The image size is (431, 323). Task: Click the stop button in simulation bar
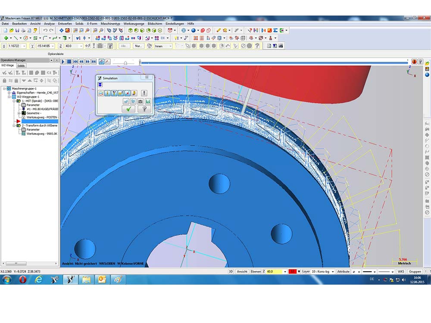[x=69, y=62]
